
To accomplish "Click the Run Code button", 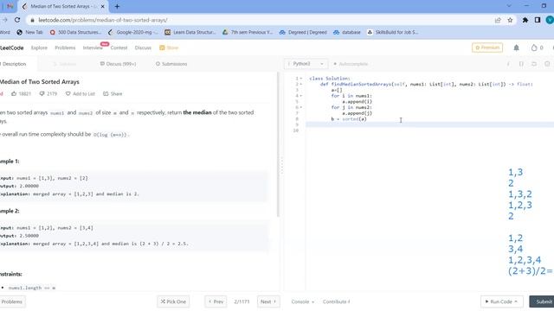I will 502,301.
